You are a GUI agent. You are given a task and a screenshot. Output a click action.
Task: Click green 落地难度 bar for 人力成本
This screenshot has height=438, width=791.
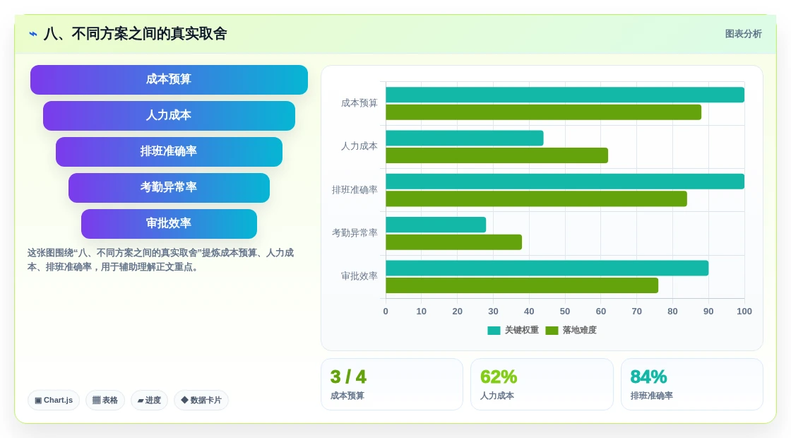[x=497, y=155]
